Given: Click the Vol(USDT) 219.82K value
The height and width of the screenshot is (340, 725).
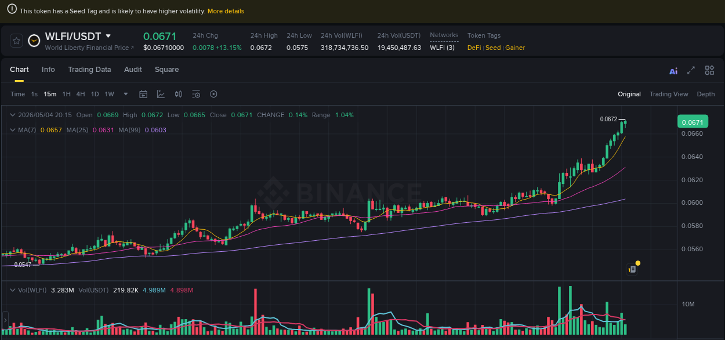Looking at the screenshot, I should pyautogui.click(x=126, y=290).
